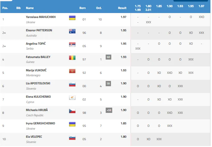Screen dimensions: 212x147
Task: Click the Slovenia flag beside Ela Velepec
Action: (x=72, y=138)
